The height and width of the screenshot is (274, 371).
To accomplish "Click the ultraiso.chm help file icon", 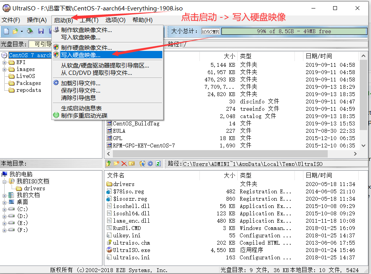I will pos(109,242).
